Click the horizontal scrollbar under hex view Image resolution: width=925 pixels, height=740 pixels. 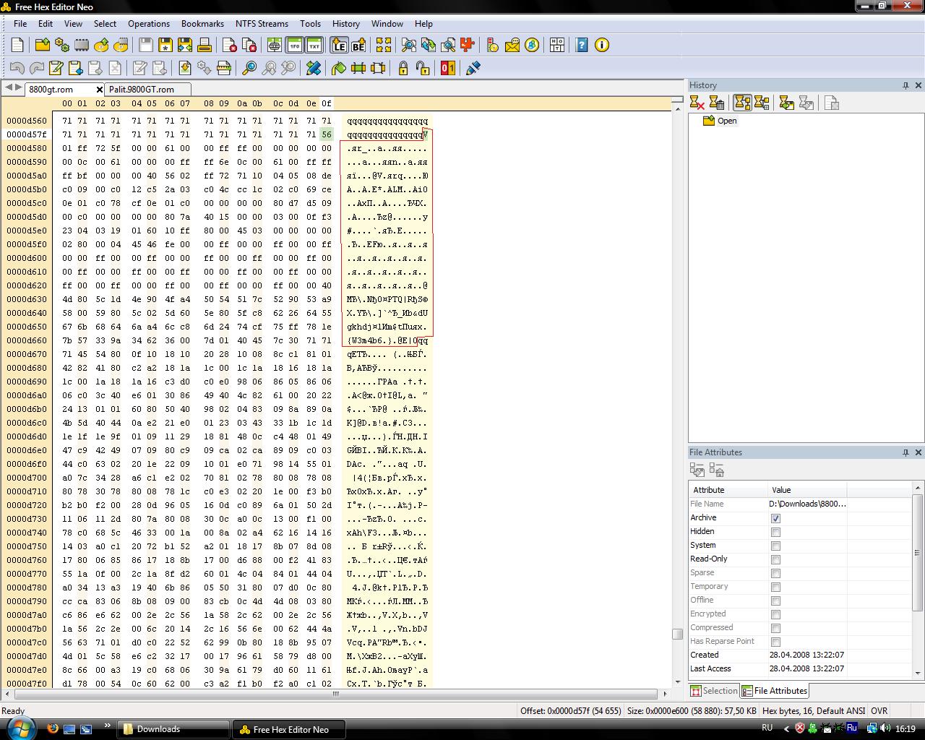(x=335, y=694)
